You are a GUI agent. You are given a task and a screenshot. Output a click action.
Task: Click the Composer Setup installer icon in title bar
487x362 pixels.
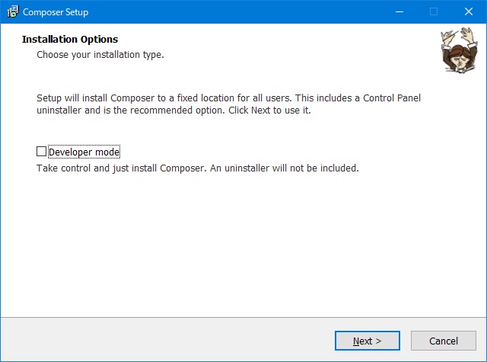[x=12, y=11]
